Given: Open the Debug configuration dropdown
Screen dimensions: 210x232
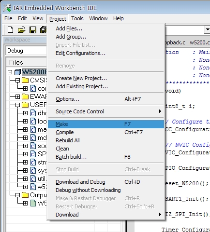Looking at the screenshot, I should click(27, 51).
